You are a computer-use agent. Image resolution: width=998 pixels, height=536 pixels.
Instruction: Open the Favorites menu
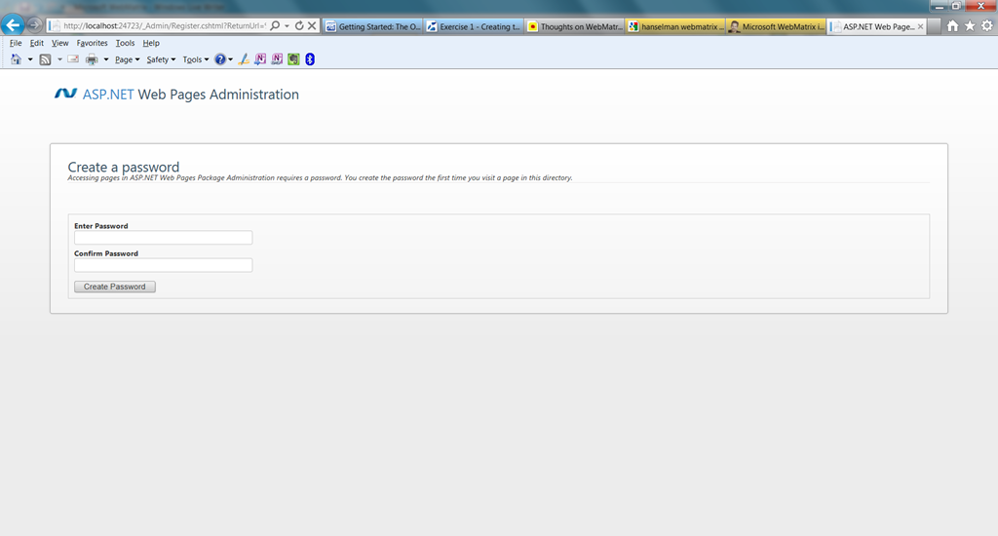coord(93,43)
